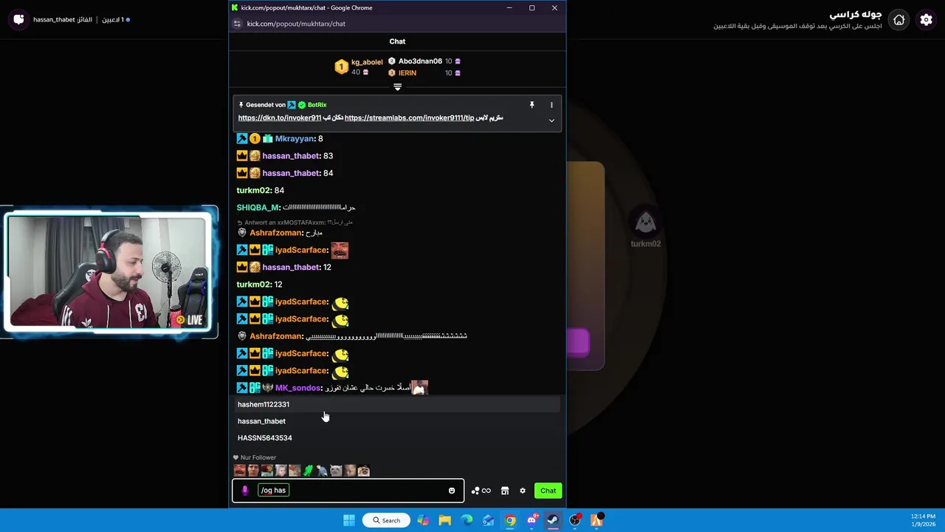Open Microsoft Edge from the taskbar

(x=467, y=520)
